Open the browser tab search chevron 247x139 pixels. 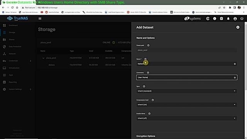click(x=224, y=2)
